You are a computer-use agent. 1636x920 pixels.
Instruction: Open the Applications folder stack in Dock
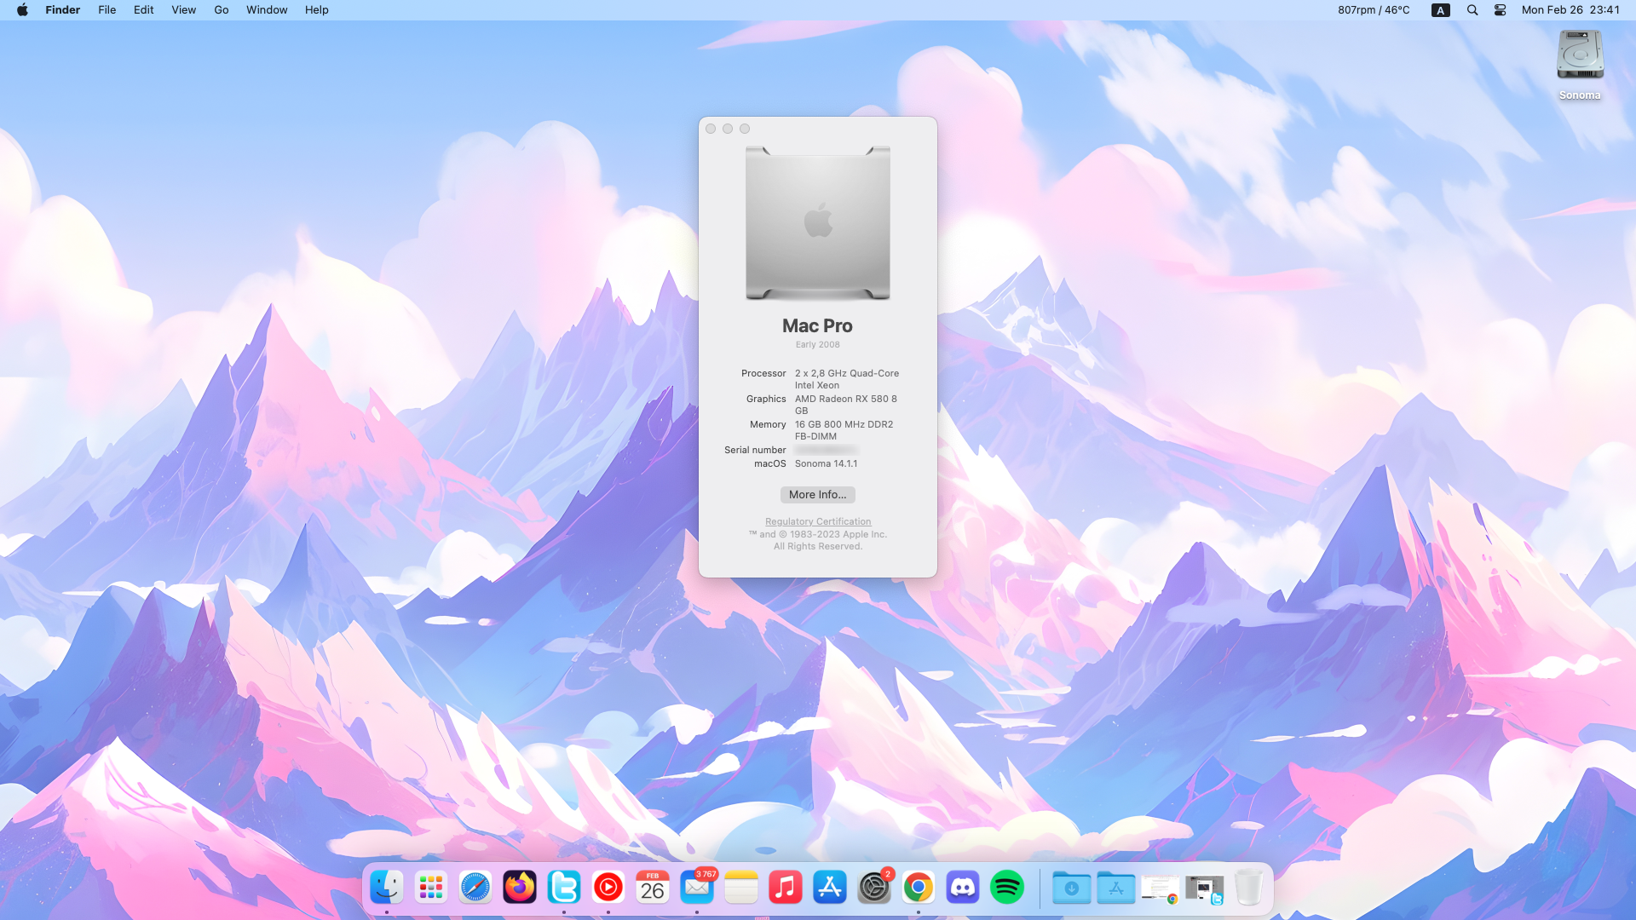pyautogui.click(x=1116, y=888)
